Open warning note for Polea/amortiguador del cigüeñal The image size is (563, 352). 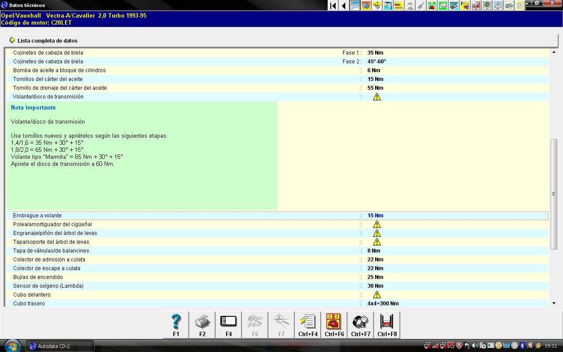coord(377,224)
